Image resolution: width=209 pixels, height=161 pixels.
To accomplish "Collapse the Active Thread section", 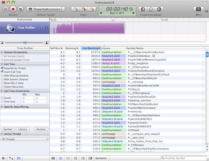I will pos(2,134).
